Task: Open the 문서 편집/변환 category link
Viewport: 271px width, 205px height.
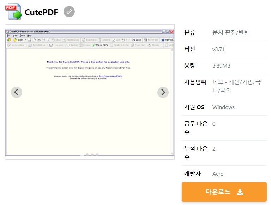Action: pyautogui.click(x=230, y=32)
